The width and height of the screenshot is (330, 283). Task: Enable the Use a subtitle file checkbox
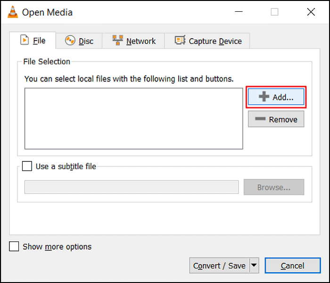(27, 166)
